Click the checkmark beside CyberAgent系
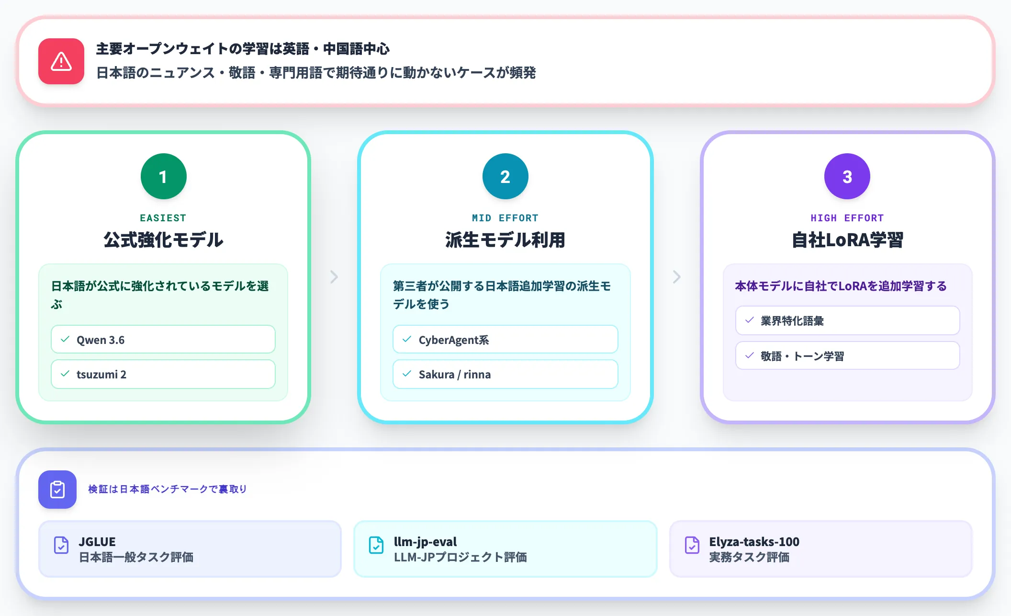Screen dimensions: 1011x616 [x=407, y=339]
